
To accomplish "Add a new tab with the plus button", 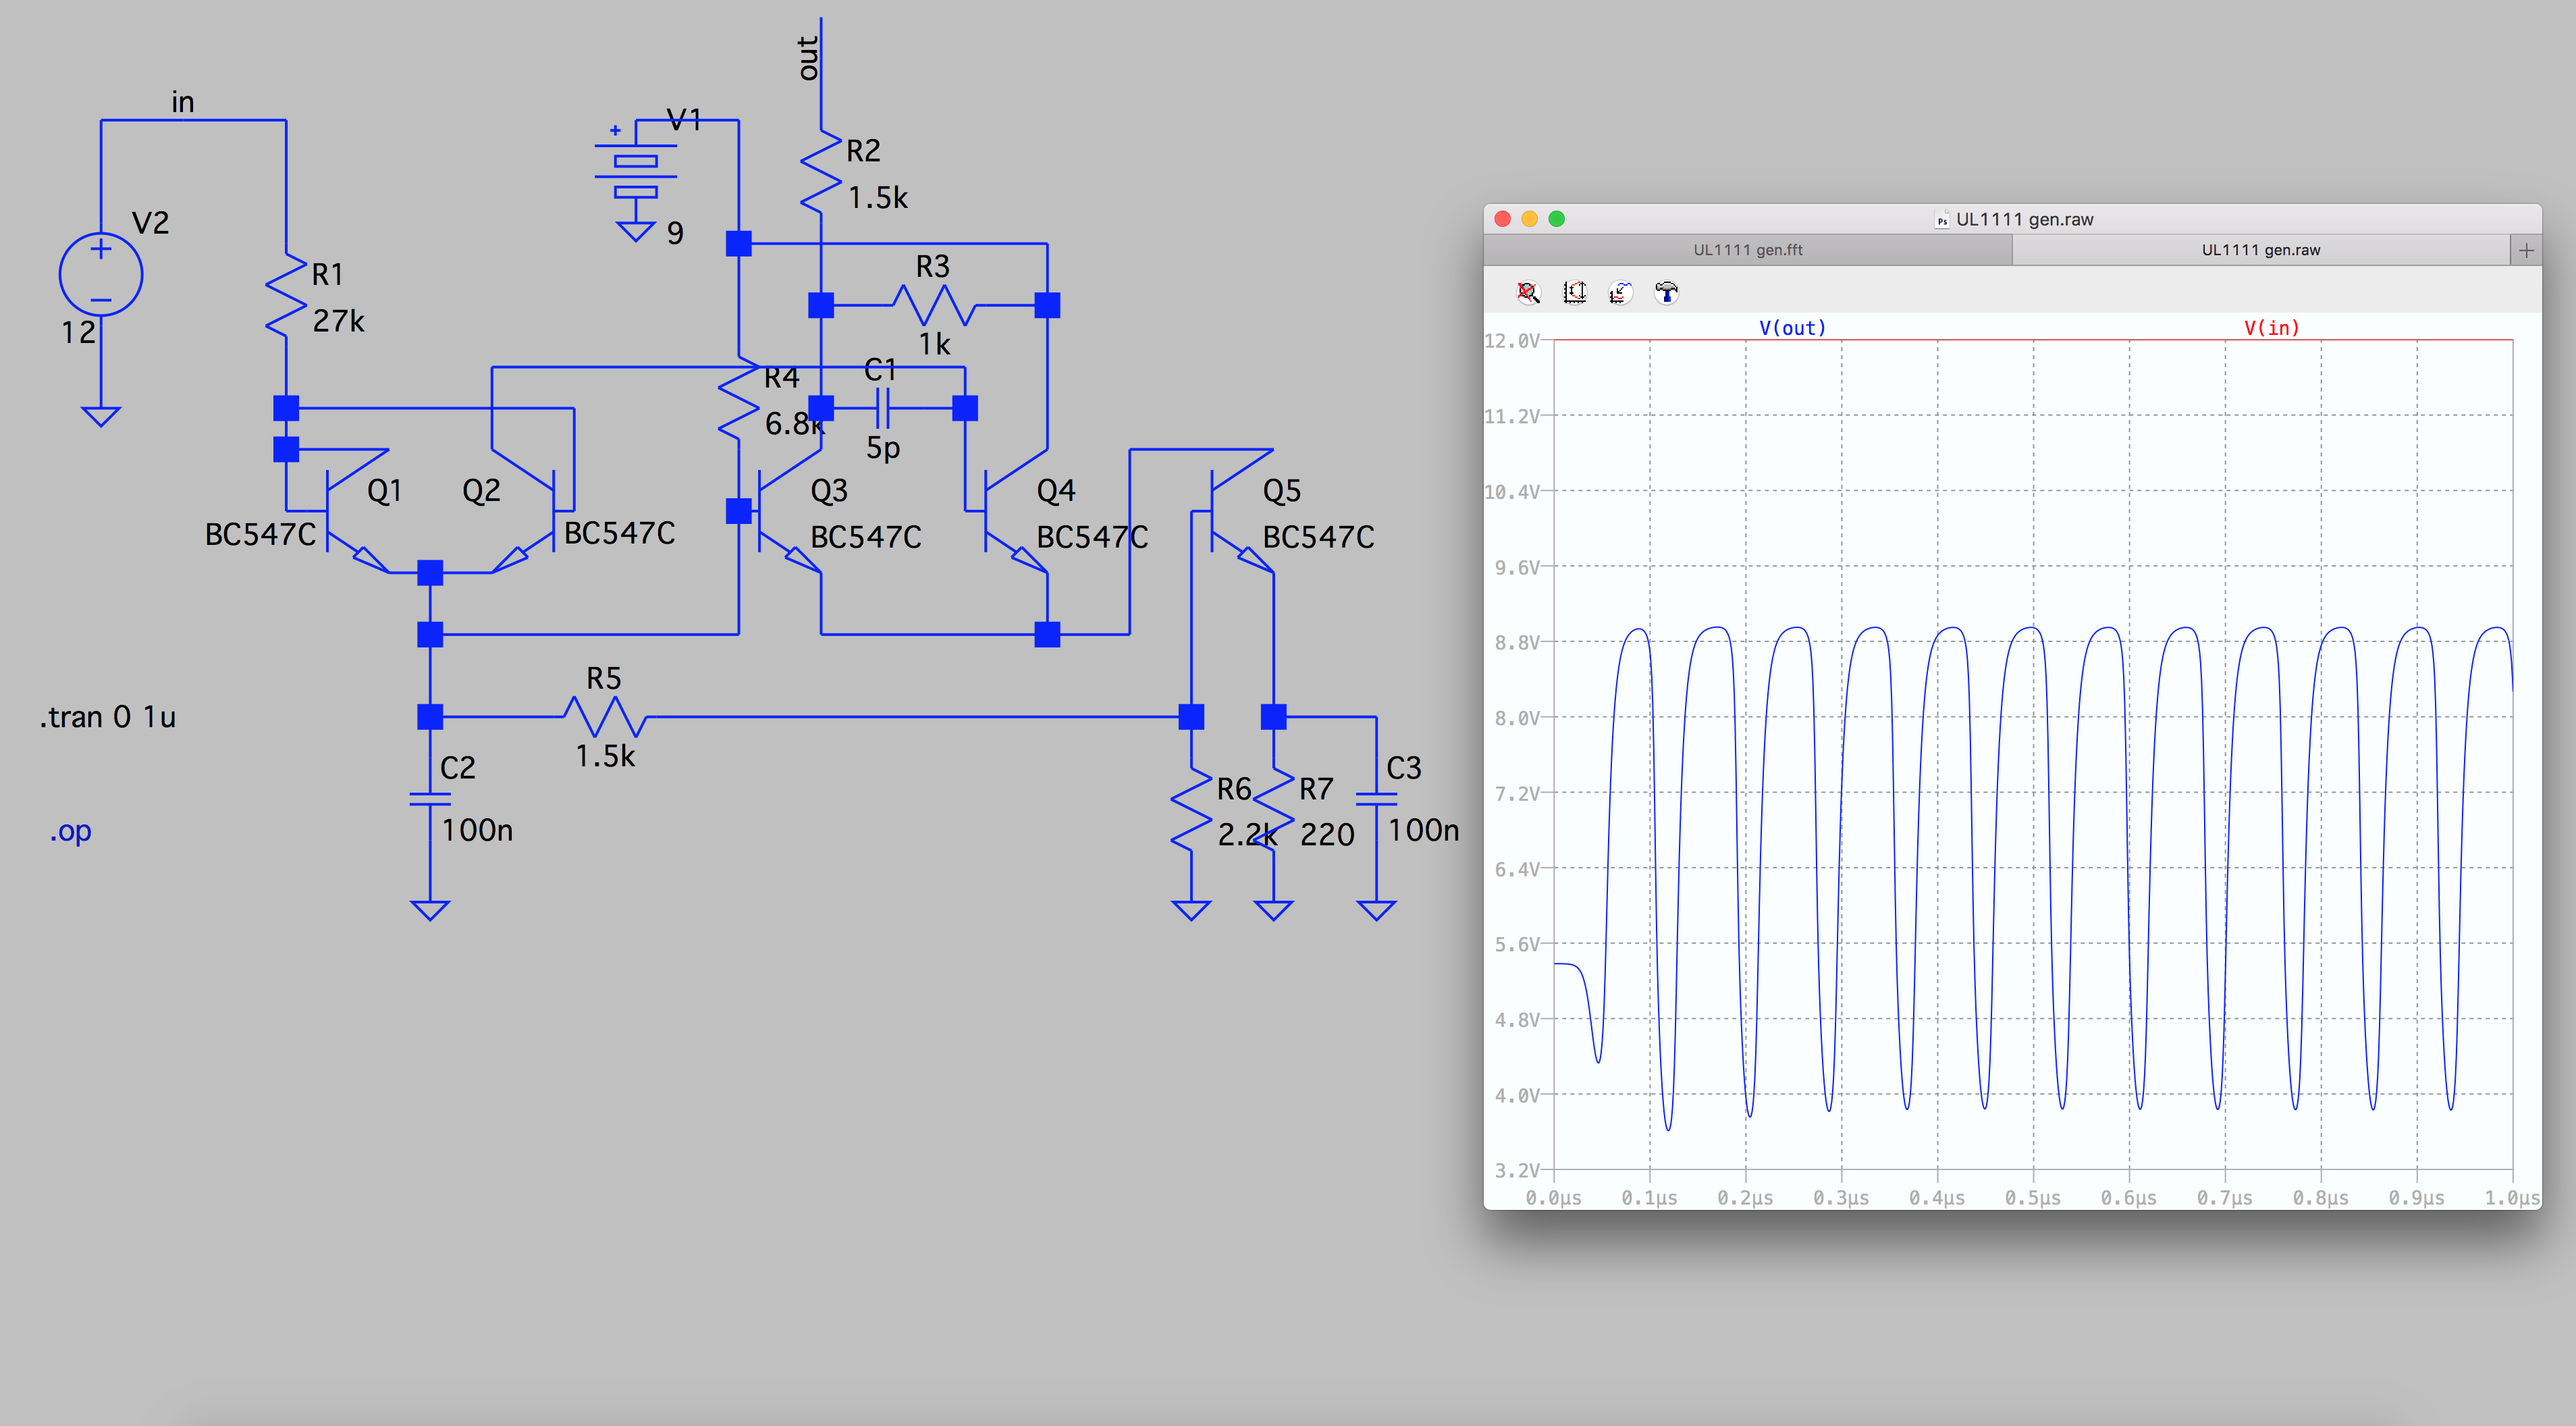I will click(2526, 250).
